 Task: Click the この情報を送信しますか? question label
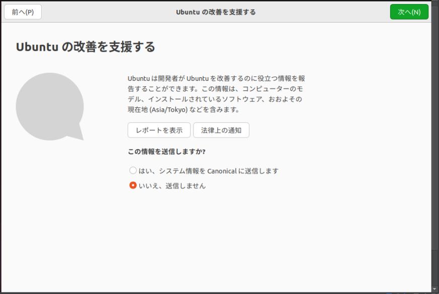click(x=166, y=152)
